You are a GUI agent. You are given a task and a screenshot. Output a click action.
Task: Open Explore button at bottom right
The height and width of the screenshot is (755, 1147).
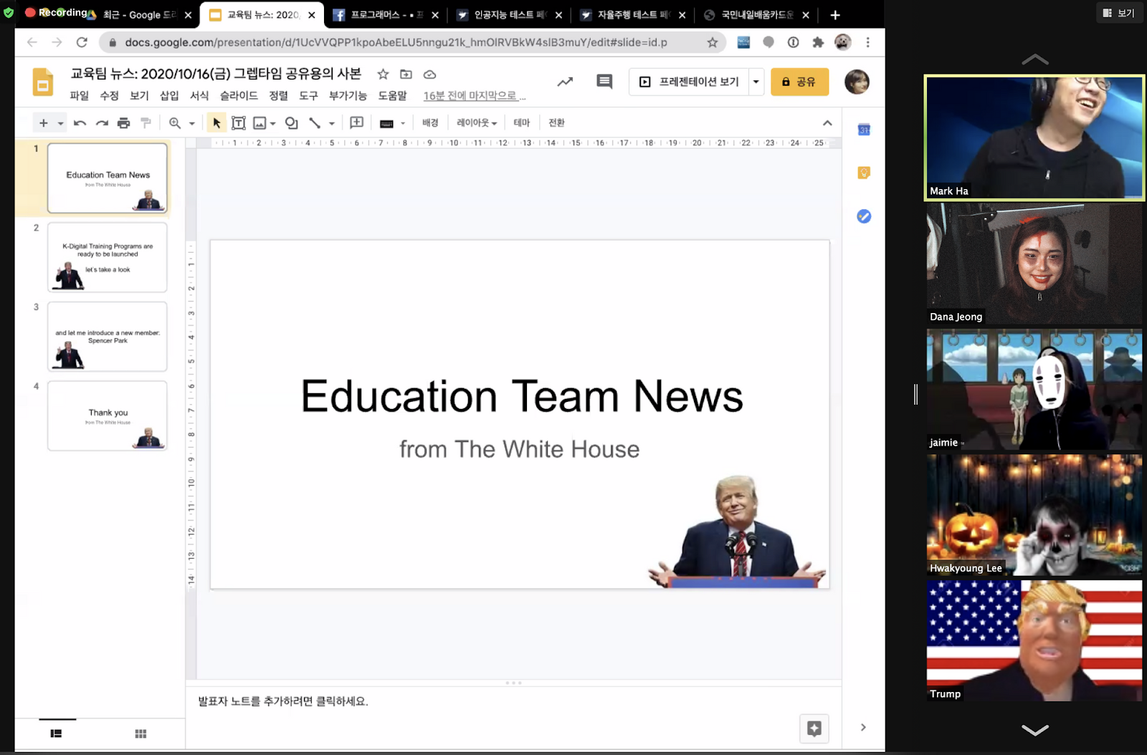[x=814, y=728]
